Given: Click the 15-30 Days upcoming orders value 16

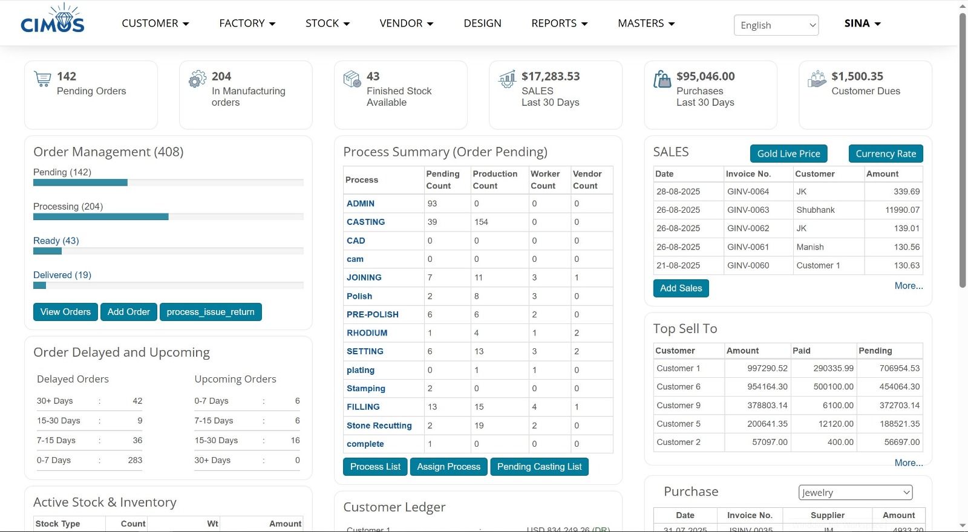Looking at the screenshot, I should click(x=295, y=440).
